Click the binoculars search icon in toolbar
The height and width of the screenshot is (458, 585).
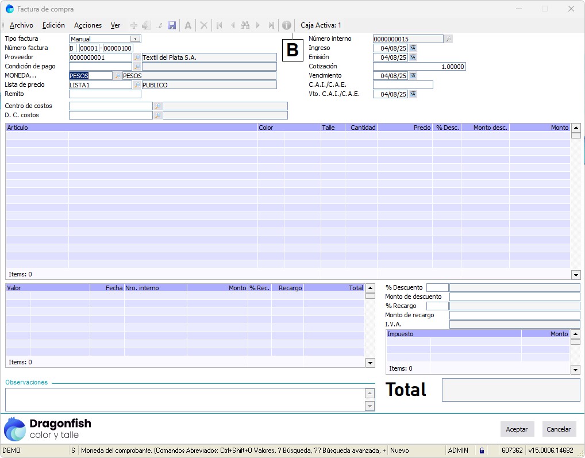[245, 25]
